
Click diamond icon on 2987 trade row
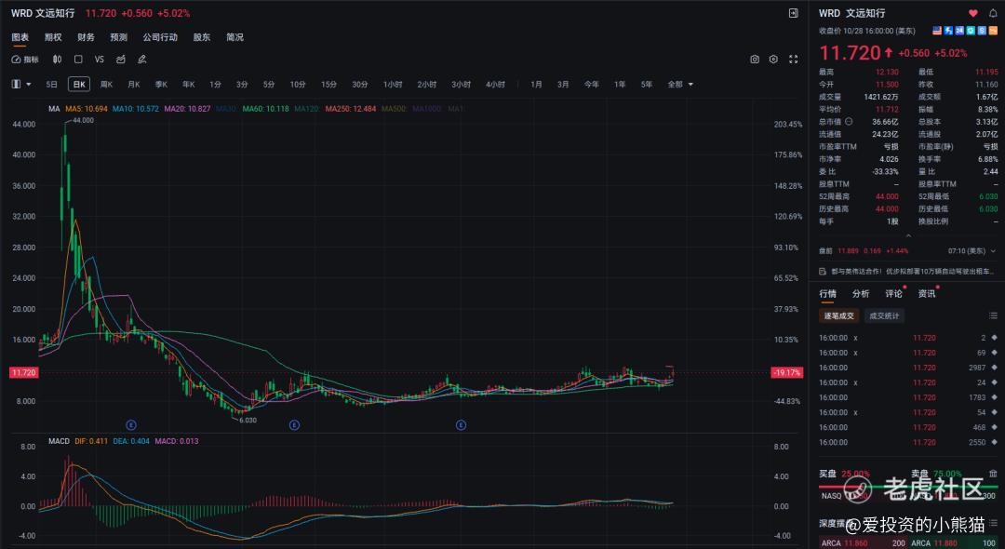(x=994, y=368)
